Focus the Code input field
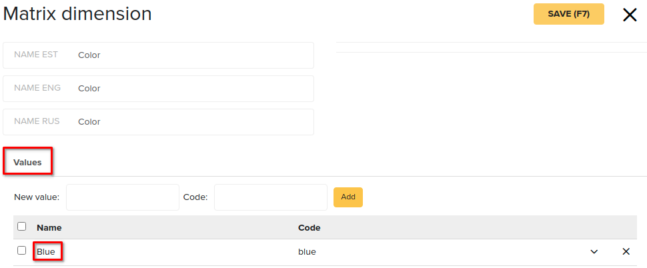 [271, 197]
